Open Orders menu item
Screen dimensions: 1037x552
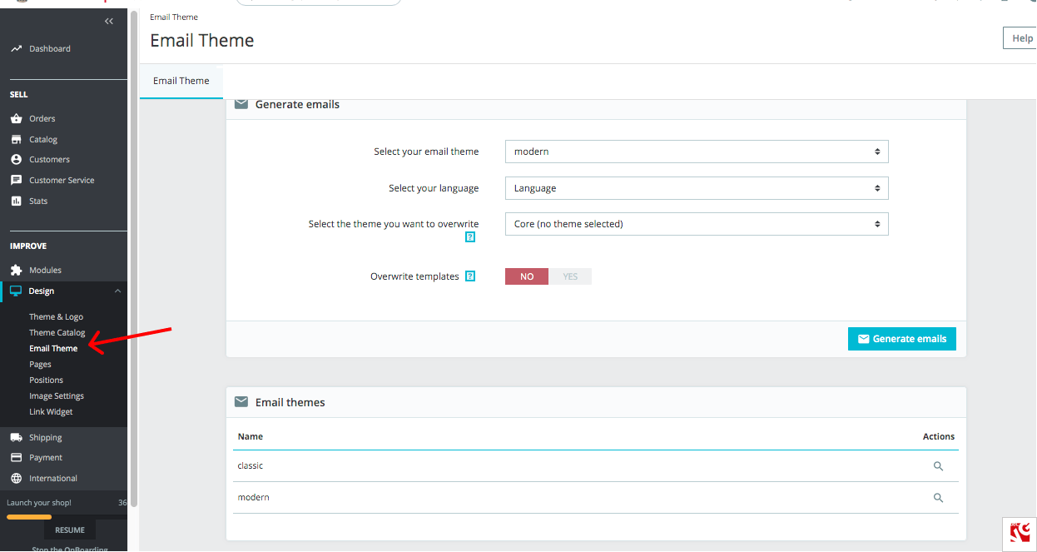click(42, 119)
